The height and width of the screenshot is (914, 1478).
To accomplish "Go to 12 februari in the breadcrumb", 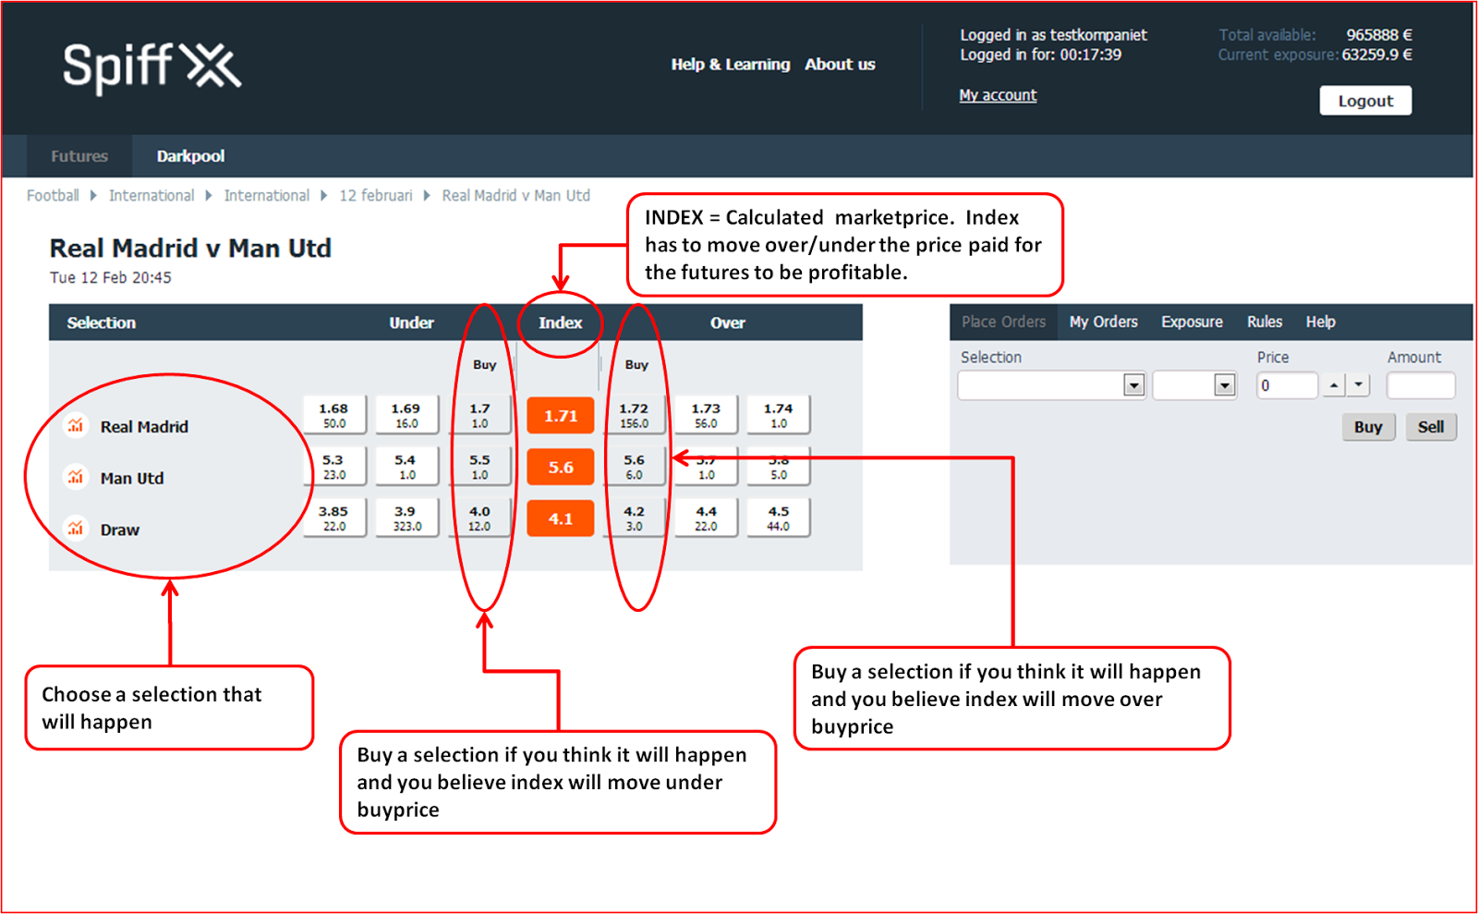I will coord(376,196).
